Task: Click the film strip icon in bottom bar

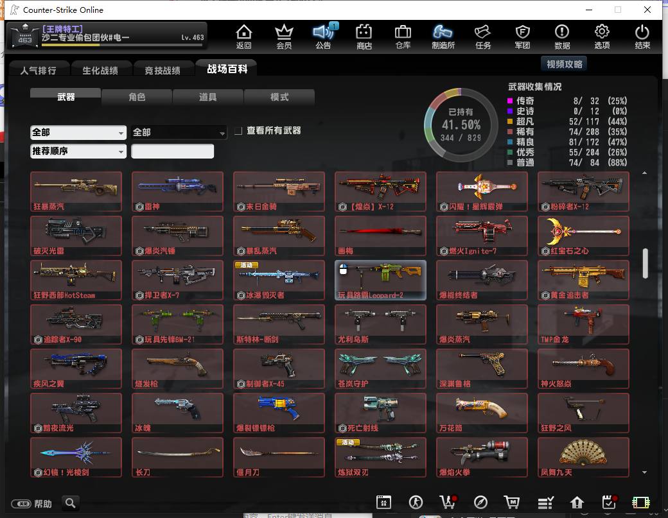Action: 641,502
